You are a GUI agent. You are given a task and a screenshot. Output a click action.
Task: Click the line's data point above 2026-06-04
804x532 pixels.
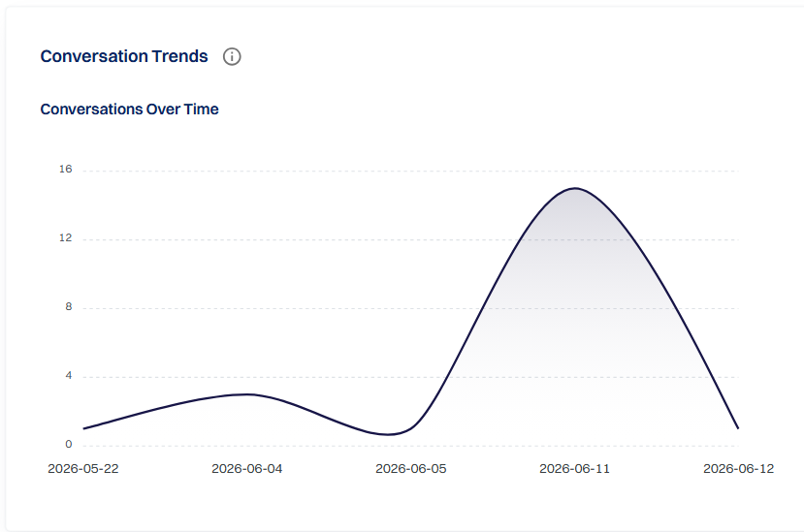(247, 394)
